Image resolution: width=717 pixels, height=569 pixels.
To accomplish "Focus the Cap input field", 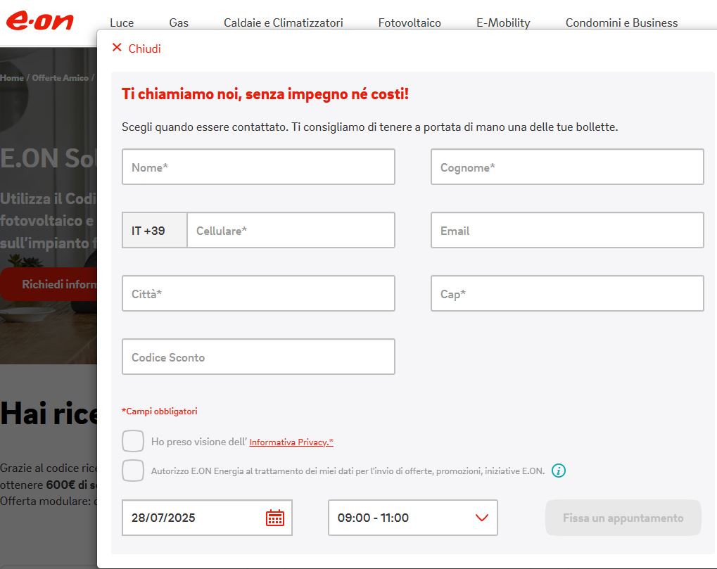I will pyautogui.click(x=567, y=293).
